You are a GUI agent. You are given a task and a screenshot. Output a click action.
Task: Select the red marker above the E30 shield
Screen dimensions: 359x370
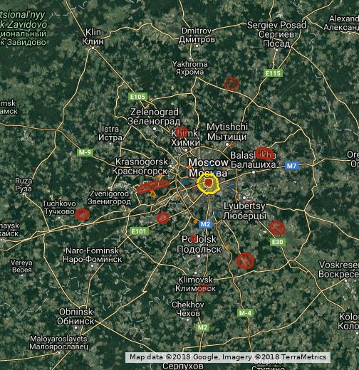pos(277,228)
